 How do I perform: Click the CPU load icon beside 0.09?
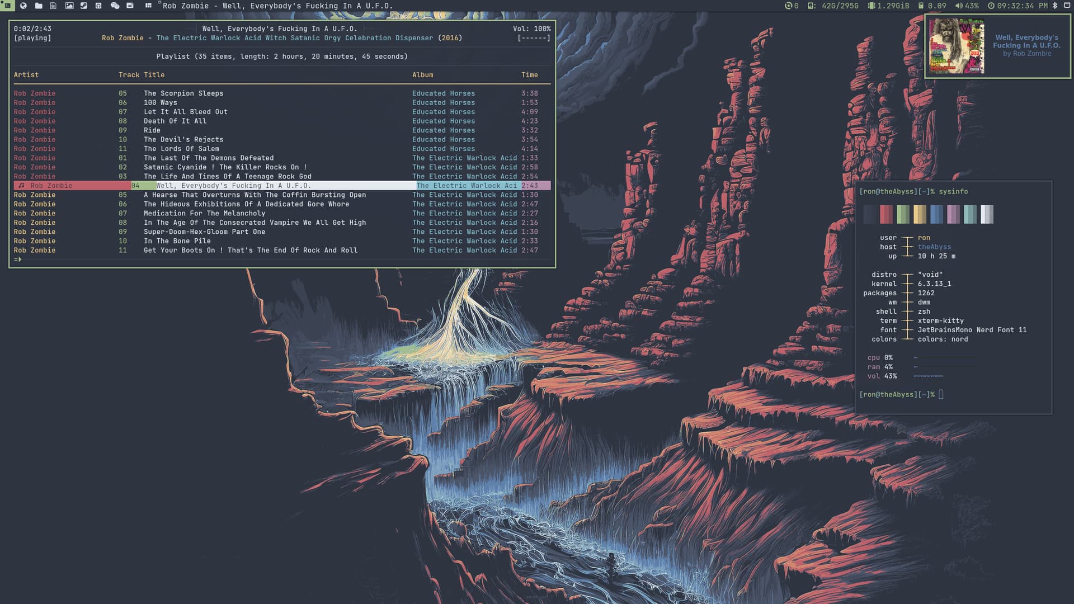(x=921, y=6)
